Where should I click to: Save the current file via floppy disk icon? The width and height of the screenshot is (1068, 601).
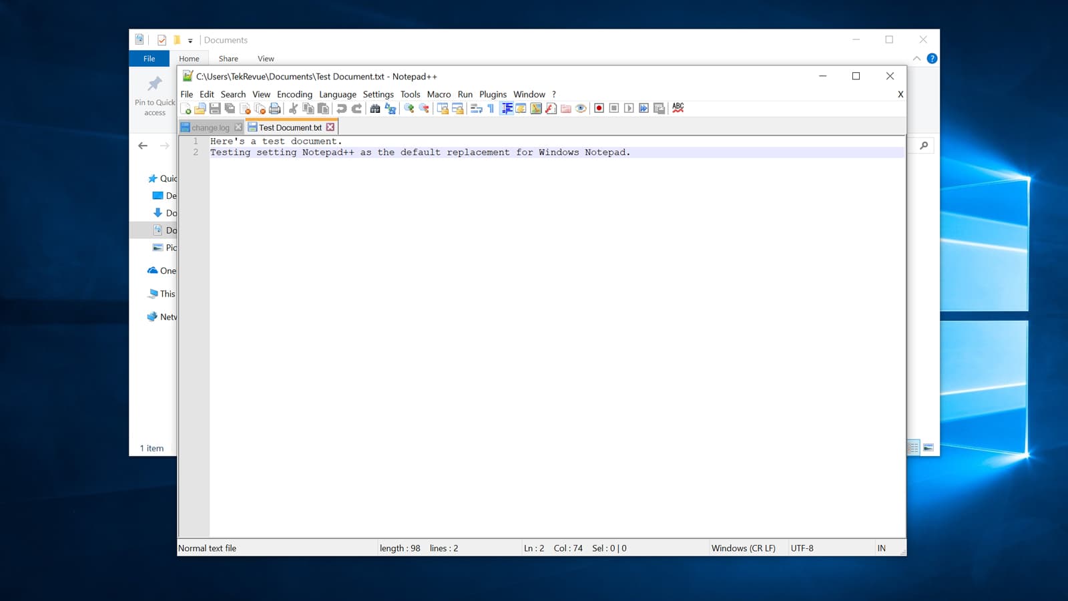coord(215,108)
